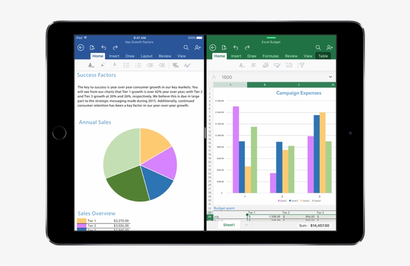Switch to Excel's Home tab
Screen dimensions: 410x266
click(x=219, y=56)
